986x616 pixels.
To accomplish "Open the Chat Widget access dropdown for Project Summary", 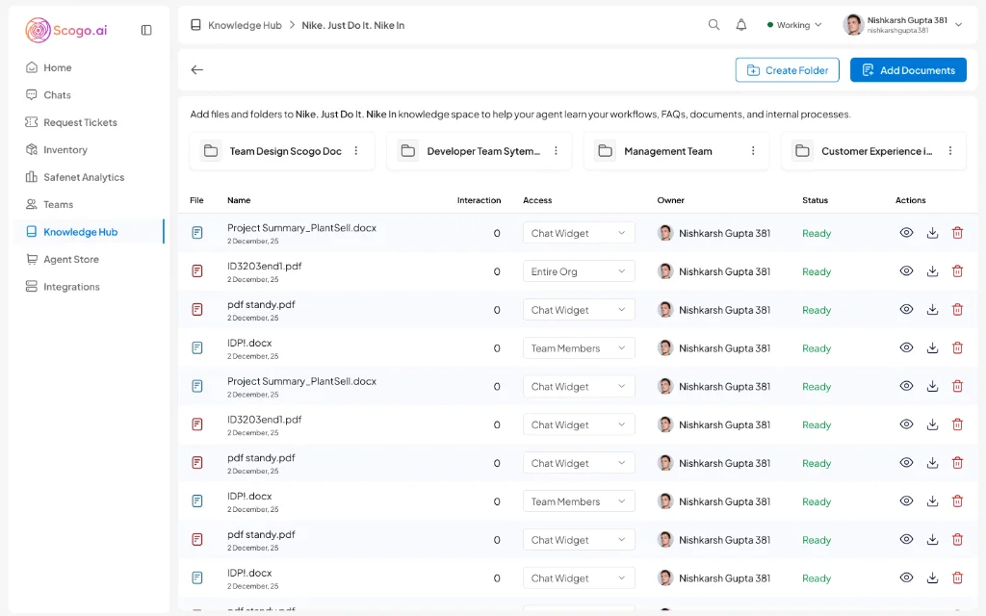I will (578, 232).
